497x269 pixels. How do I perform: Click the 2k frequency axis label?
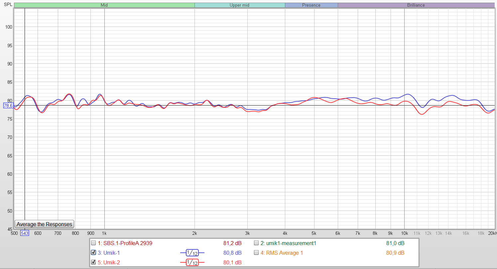click(x=194, y=233)
